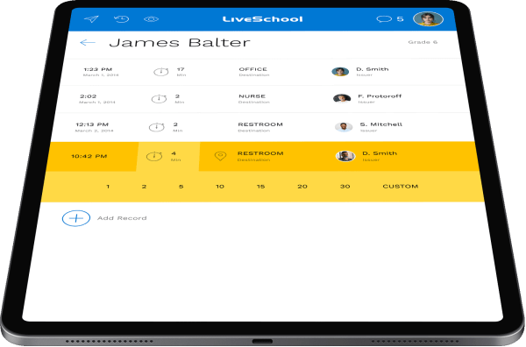Click the F. Protoroff avatar
The height and width of the screenshot is (347, 526).
pyautogui.click(x=342, y=98)
